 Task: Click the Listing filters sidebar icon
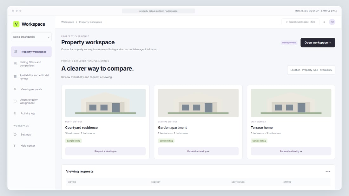pyautogui.click(x=15, y=64)
